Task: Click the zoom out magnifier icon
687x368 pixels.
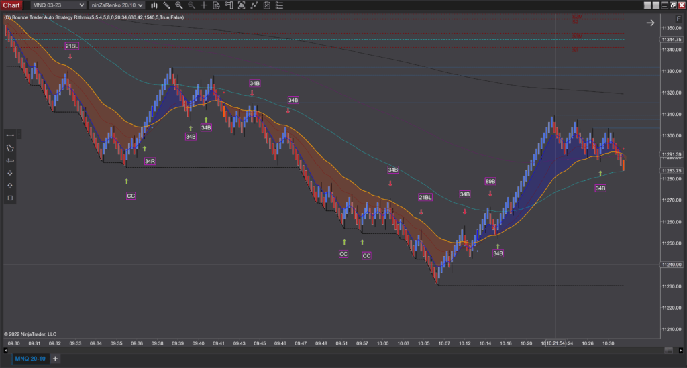Action: pyautogui.click(x=191, y=5)
